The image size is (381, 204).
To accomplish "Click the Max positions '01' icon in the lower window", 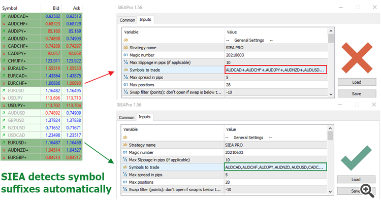I will tap(125, 182).
